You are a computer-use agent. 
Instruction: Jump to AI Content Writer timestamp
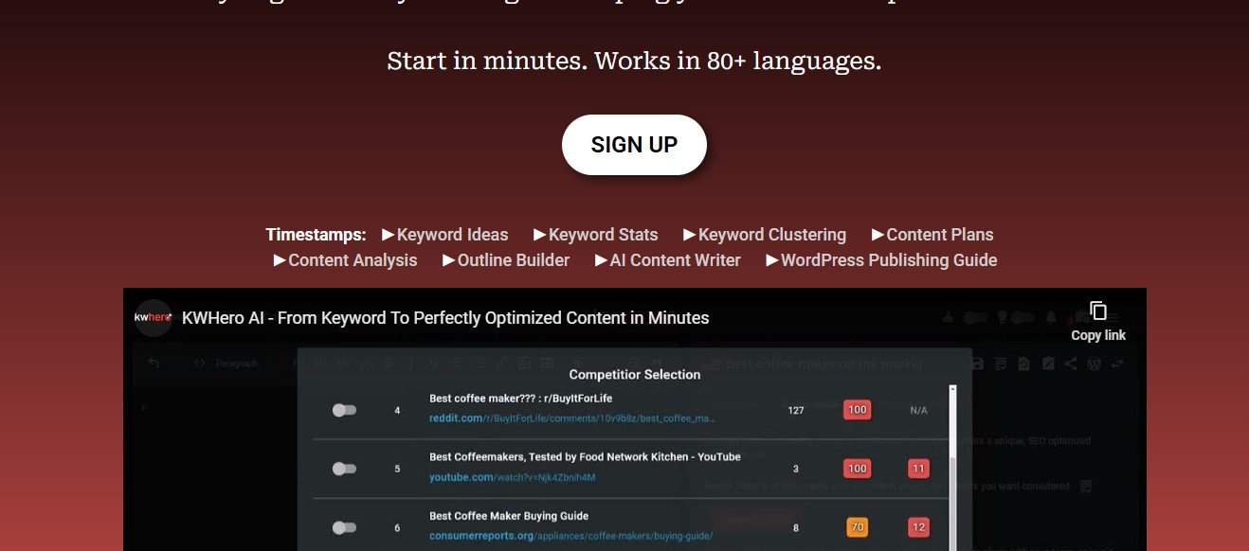click(675, 260)
